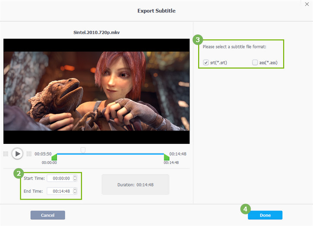Click the blue timeline progress bar
The image size is (313, 226).
[x=111, y=154]
